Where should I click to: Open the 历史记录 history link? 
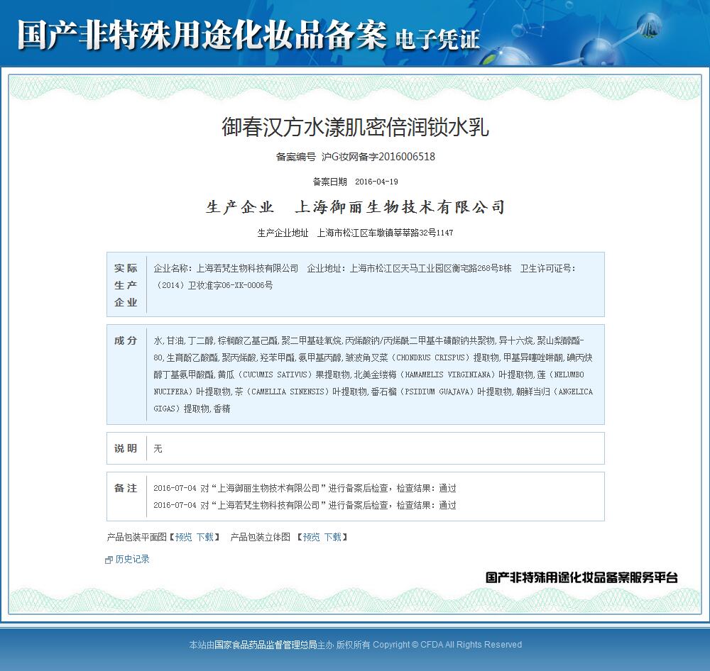pyautogui.click(x=132, y=559)
